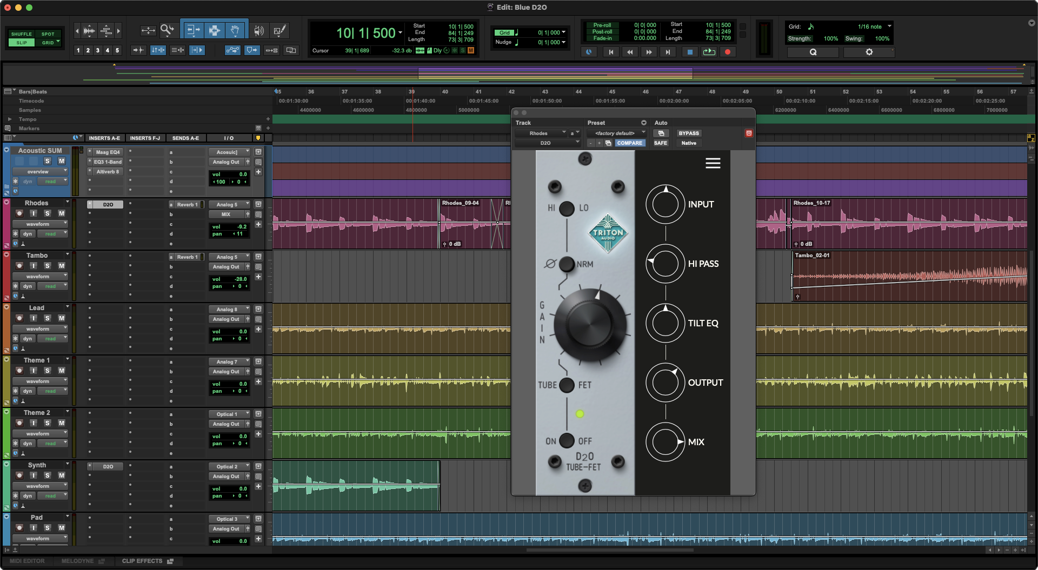The image size is (1038, 570).
Task: Open Rhodes track view waveform selector
Action: tap(40, 224)
